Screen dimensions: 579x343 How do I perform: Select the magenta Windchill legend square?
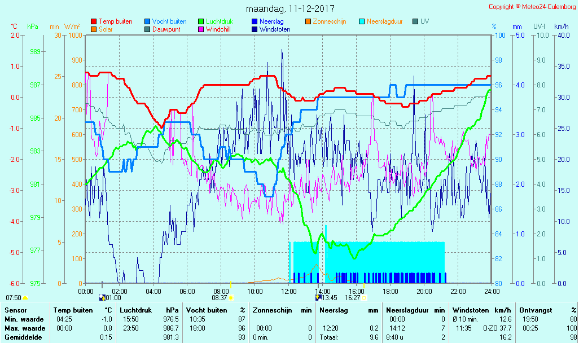coord(201,29)
